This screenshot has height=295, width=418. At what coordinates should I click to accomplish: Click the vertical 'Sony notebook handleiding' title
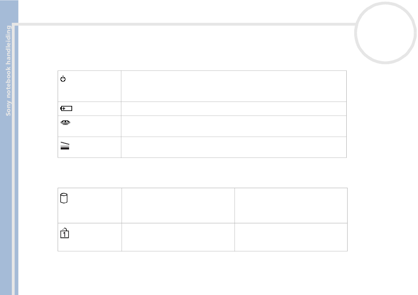pyautogui.click(x=8, y=70)
